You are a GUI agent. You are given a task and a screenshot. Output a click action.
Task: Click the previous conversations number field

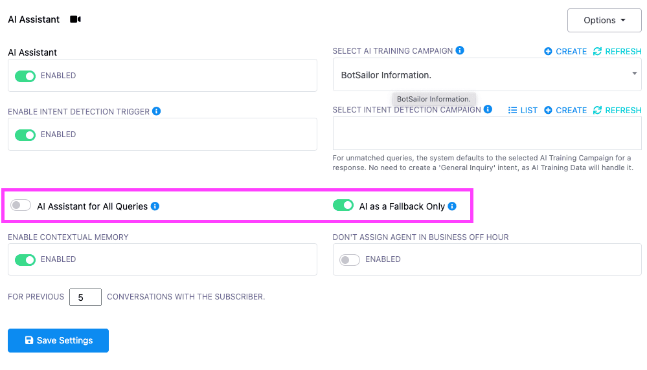pos(85,298)
